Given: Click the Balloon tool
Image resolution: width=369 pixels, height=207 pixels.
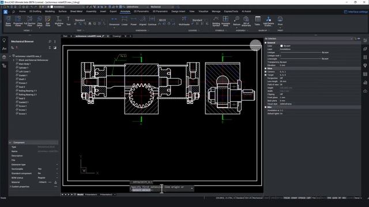Looking at the screenshot, I should (x=237, y=21).
